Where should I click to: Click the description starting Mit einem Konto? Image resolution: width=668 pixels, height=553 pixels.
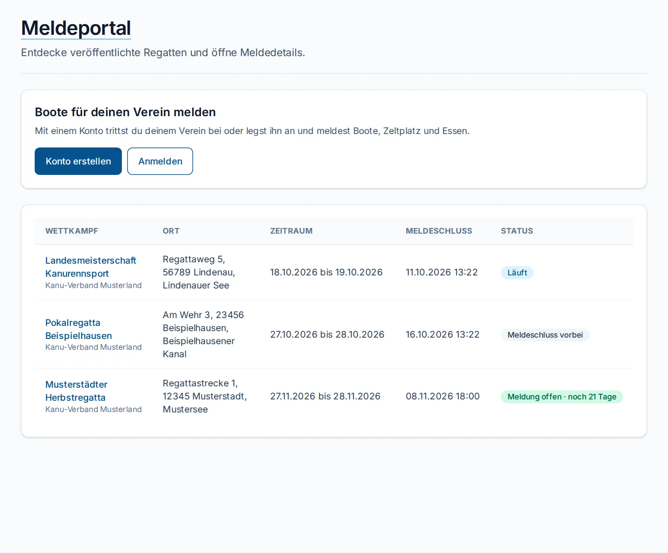click(x=252, y=131)
